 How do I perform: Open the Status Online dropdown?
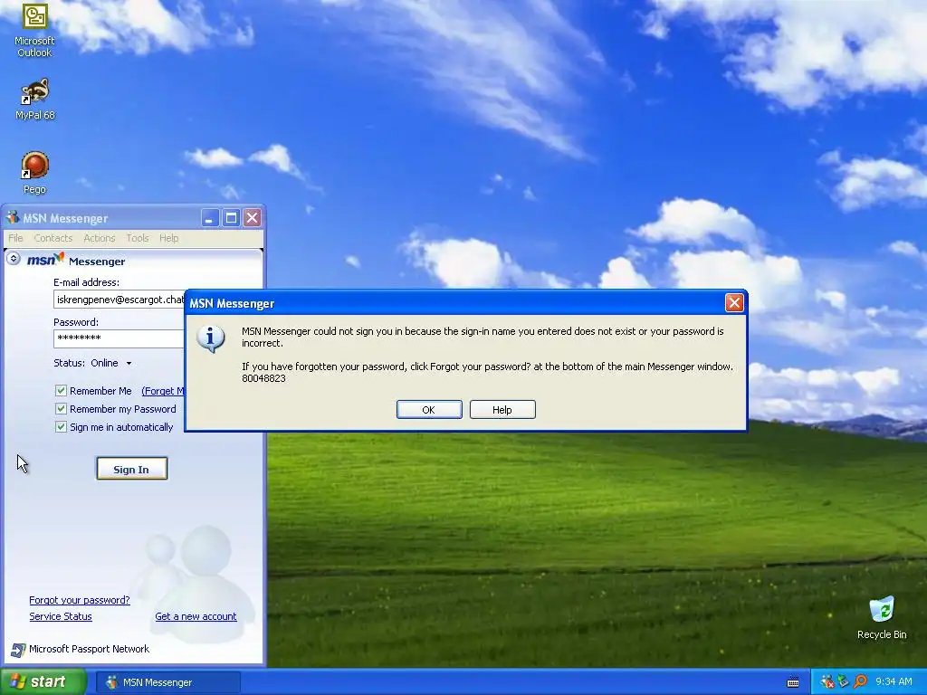[111, 363]
